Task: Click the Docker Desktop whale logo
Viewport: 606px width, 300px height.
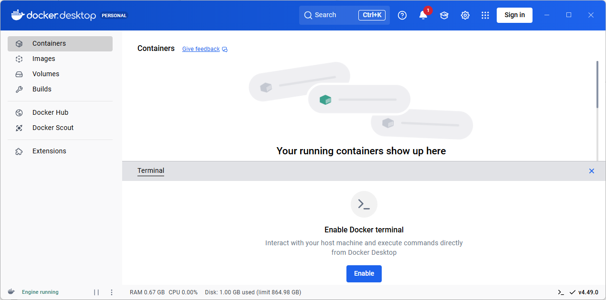Action: (17, 15)
